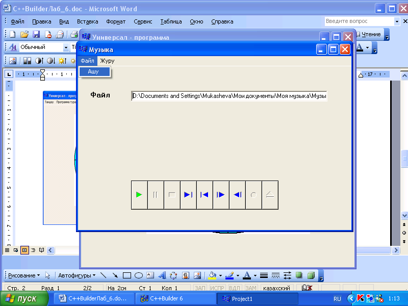Select the Rectangle drawing tool
Screen dimensions: 408x306
(126, 275)
